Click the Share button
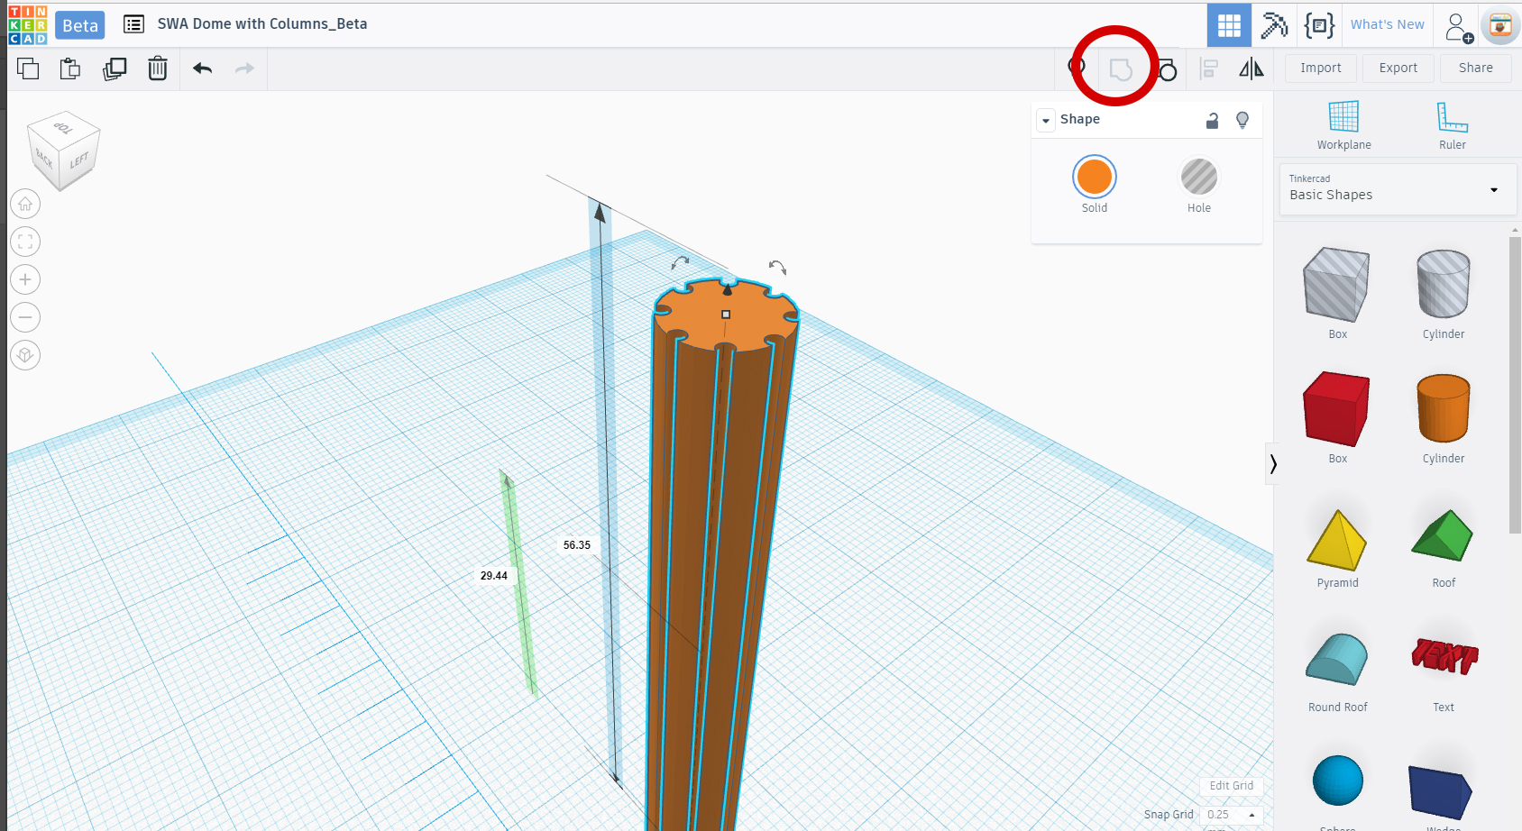 (x=1475, y=68)
